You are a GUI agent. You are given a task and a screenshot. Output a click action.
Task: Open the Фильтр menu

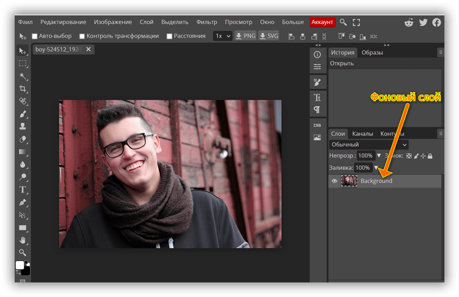click(x=207, y=22)
